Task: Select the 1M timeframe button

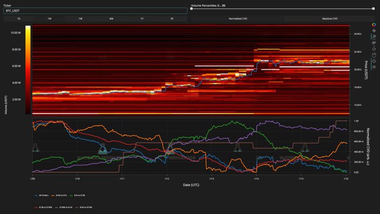Action: tap(80, 18)
